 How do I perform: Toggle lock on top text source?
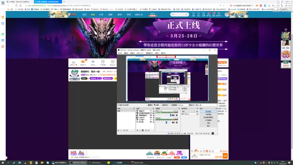click(x=153, y=111)
